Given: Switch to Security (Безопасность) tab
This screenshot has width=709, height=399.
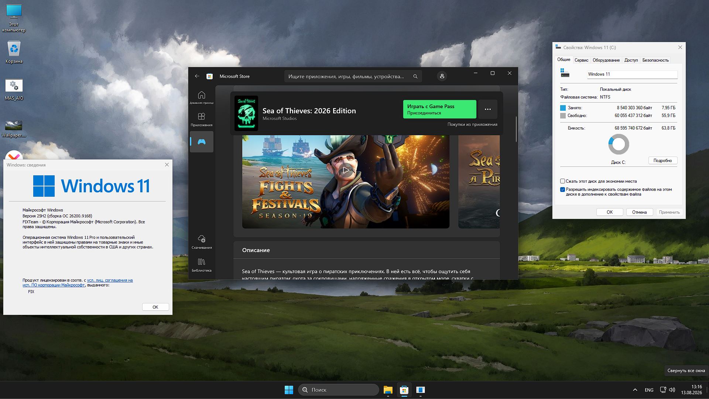Looking at the screenshot, I should click(x=655, y=60).
